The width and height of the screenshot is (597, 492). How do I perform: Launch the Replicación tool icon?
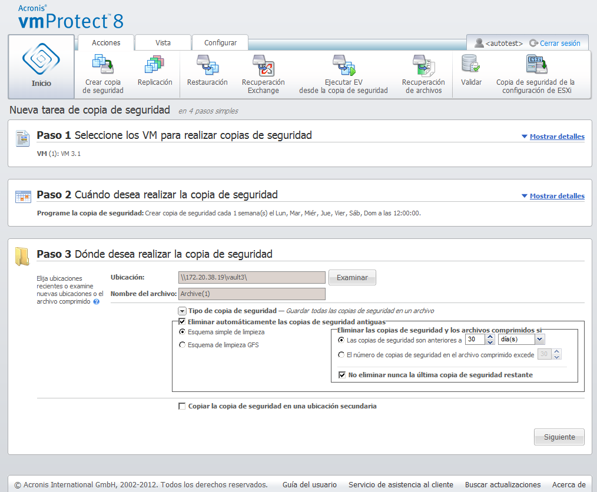tap(155, 64)
